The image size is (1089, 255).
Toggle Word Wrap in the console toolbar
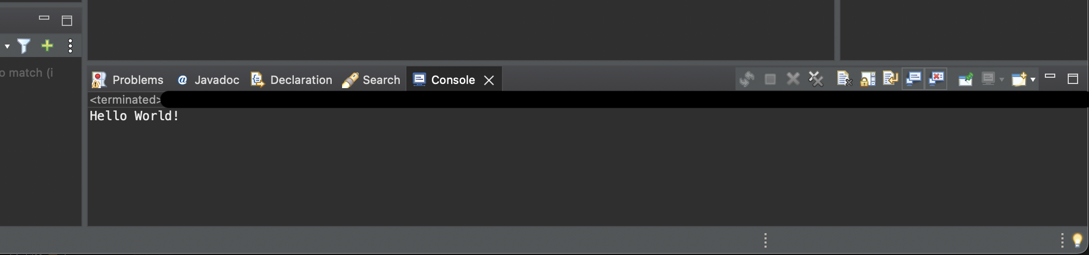pos(890,79)
